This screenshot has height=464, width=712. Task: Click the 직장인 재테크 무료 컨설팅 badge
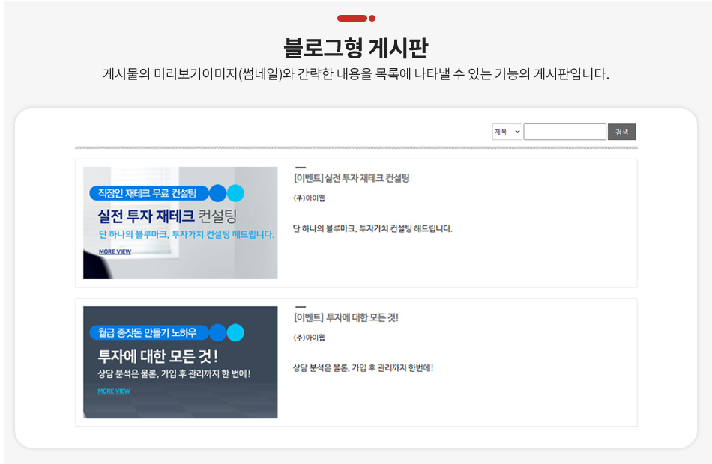[148, 193]
